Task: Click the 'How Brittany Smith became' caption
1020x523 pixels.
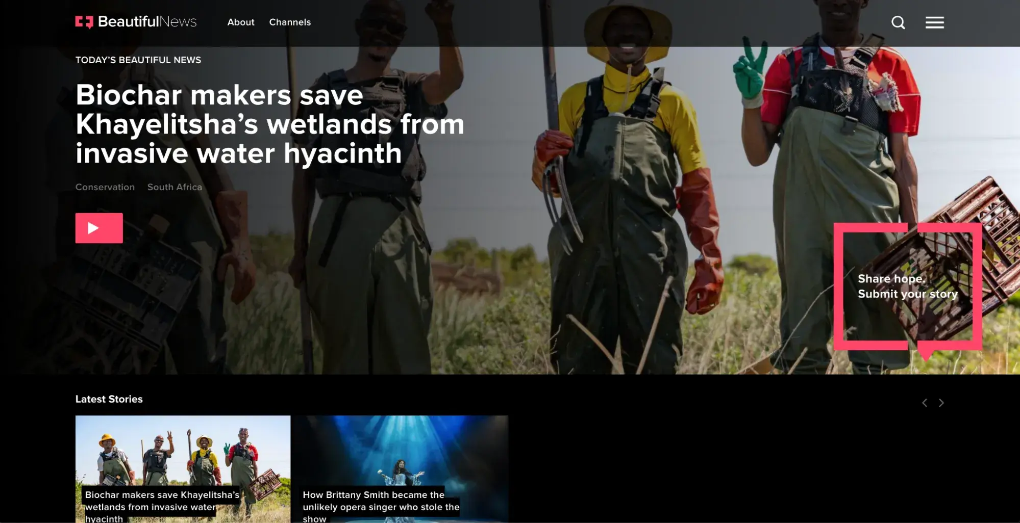Action: coord(380,507)
